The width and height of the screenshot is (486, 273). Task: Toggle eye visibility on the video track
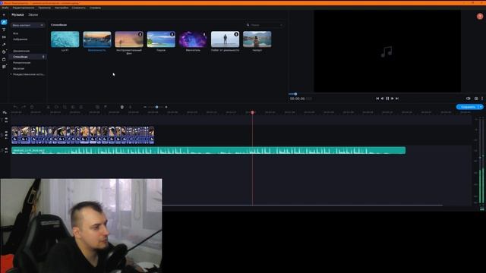click(x=6, y=132)
